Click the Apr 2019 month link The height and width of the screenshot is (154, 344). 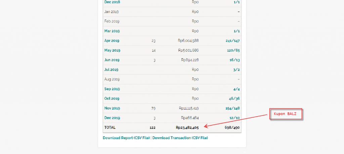112,41
